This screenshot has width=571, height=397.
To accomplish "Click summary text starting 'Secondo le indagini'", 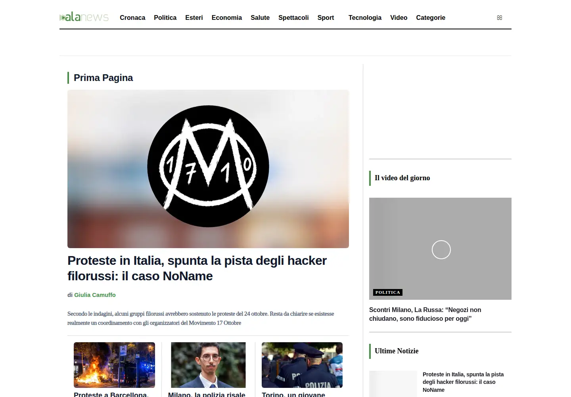I will (201, 318).
